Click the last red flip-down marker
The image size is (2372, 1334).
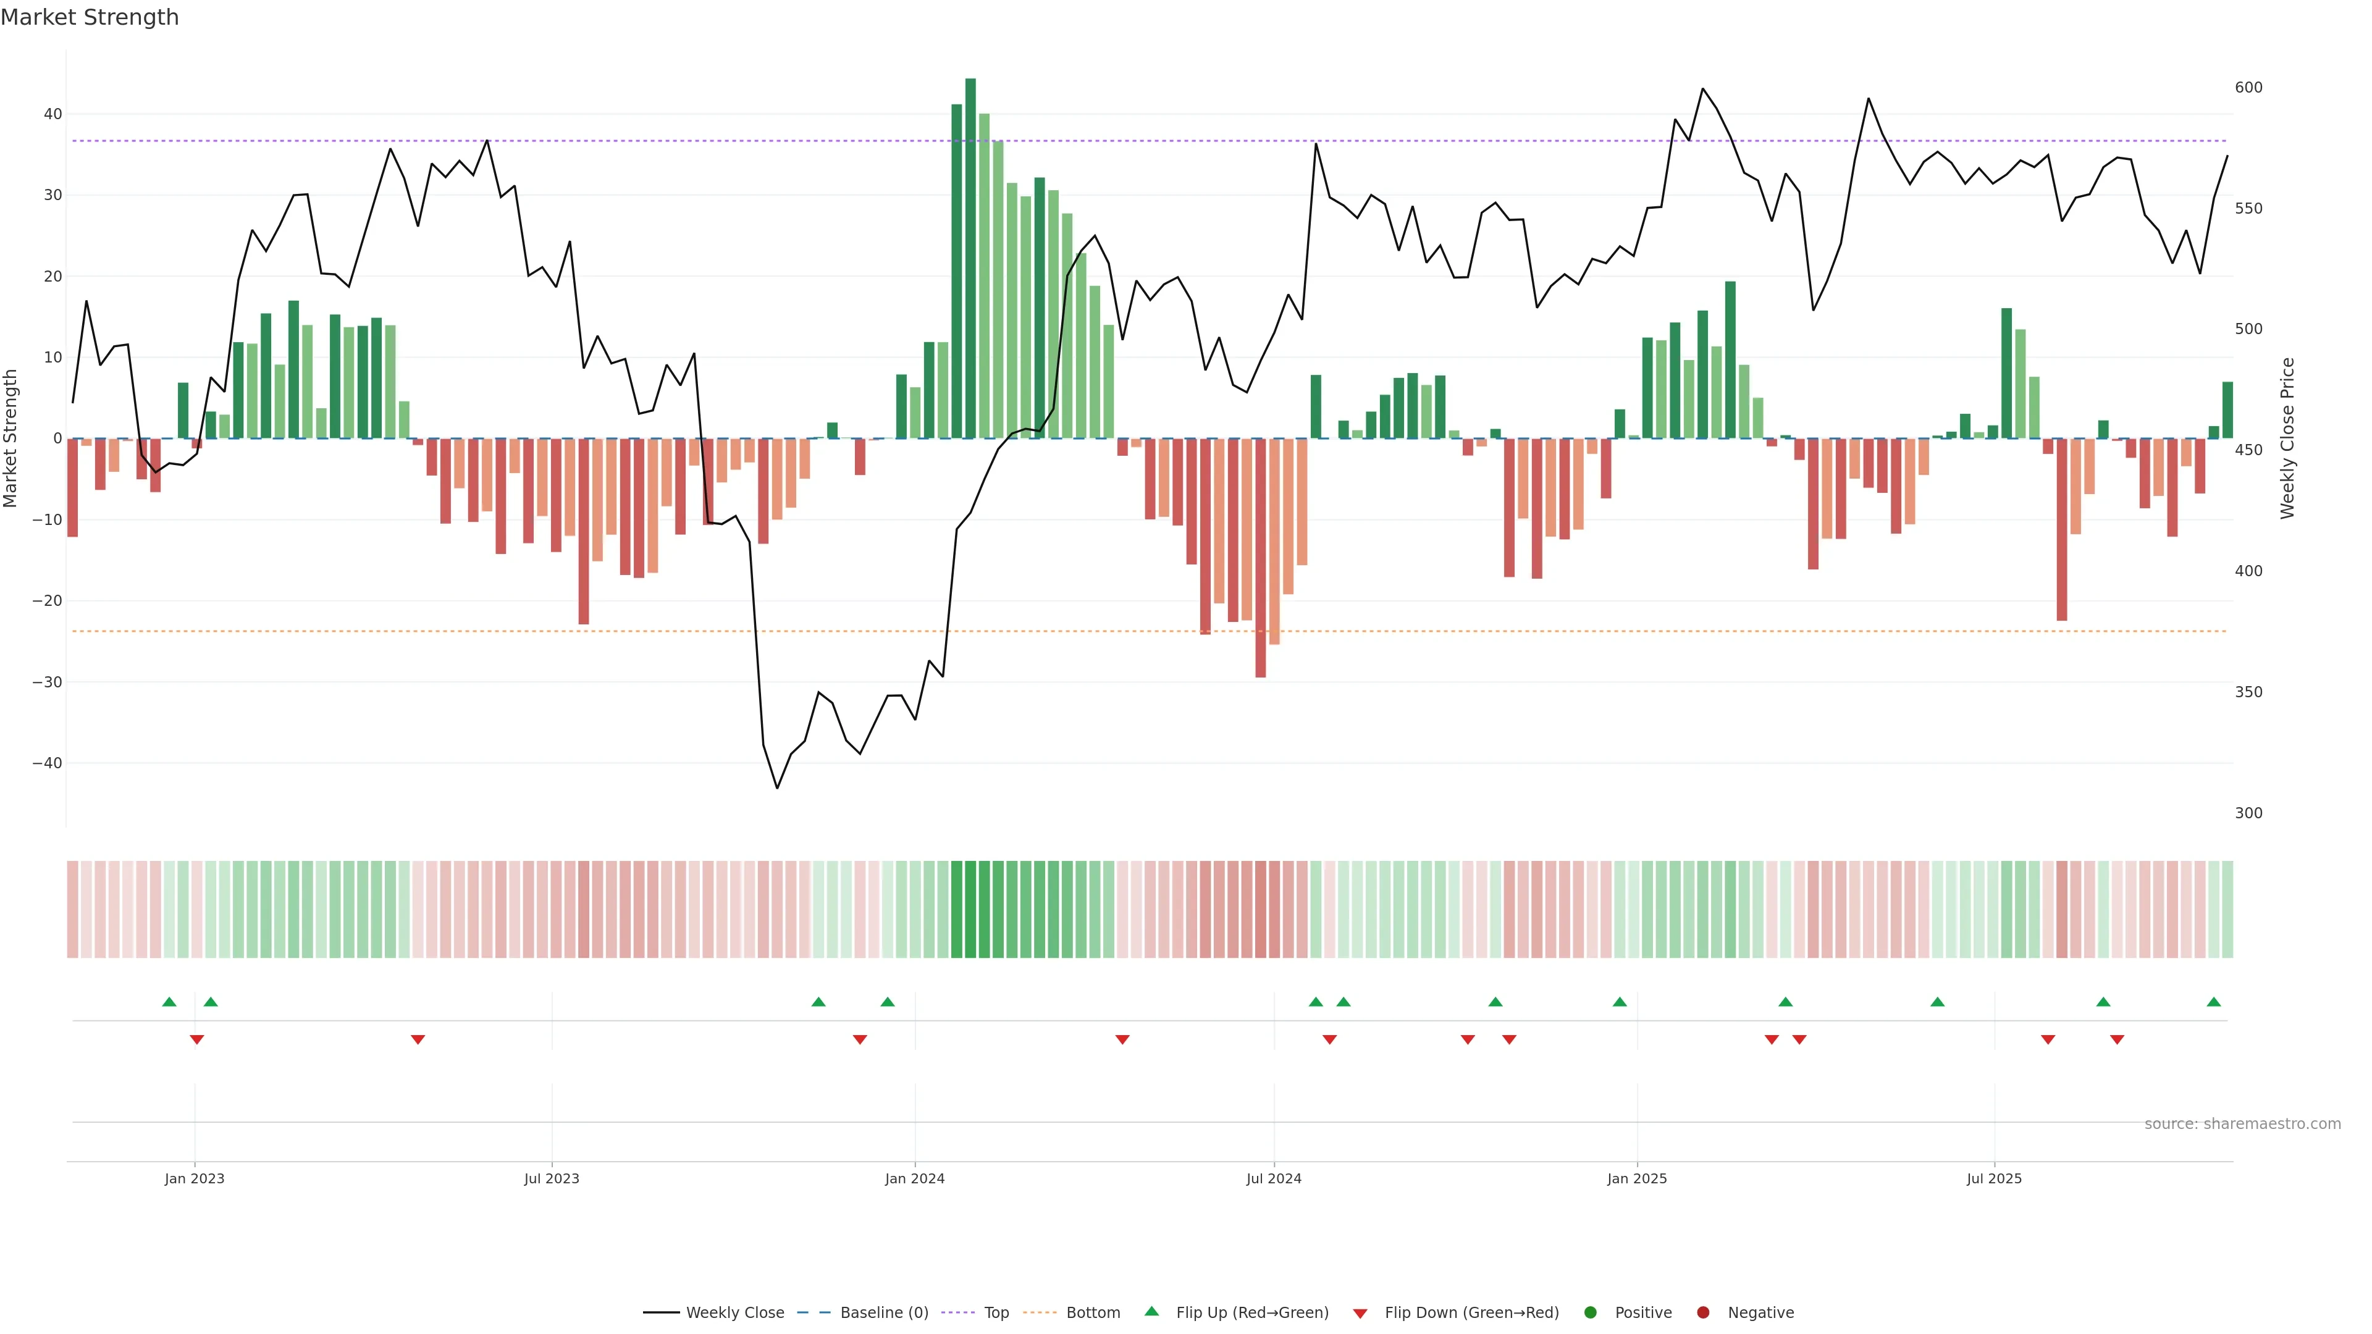pos(2117,1039)
